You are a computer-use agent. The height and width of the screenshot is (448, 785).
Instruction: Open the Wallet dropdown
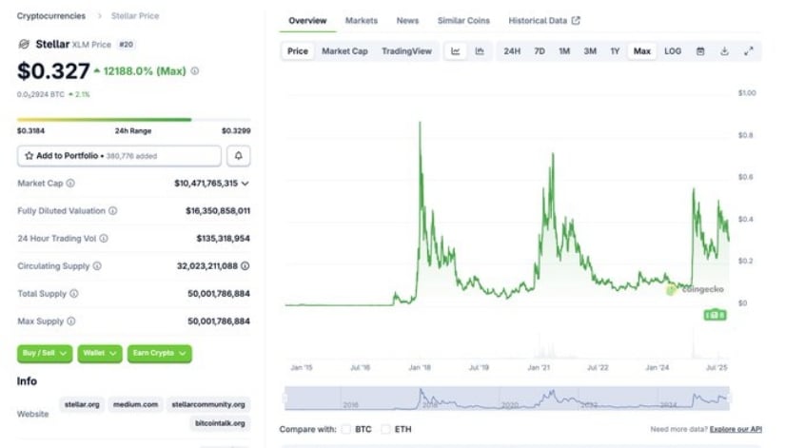tap(100, 353)
